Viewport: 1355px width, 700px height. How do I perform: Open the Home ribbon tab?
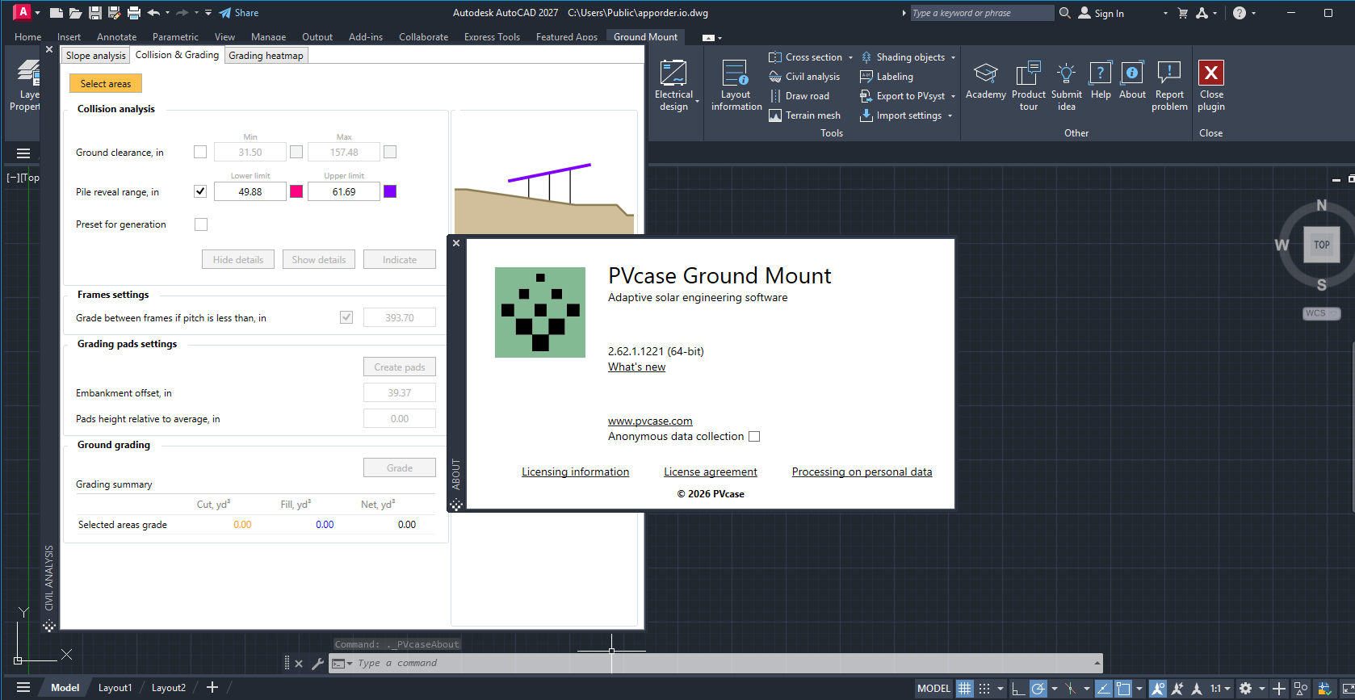tap(27, 37)
